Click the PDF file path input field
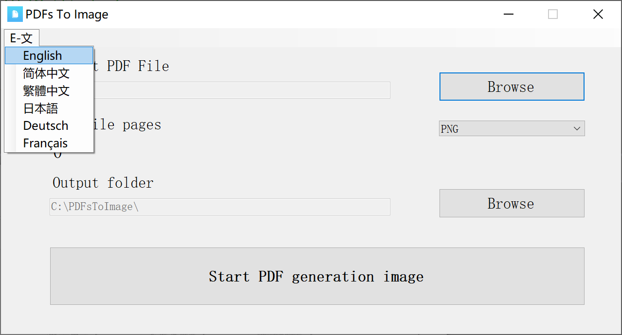 coord(243,90)
